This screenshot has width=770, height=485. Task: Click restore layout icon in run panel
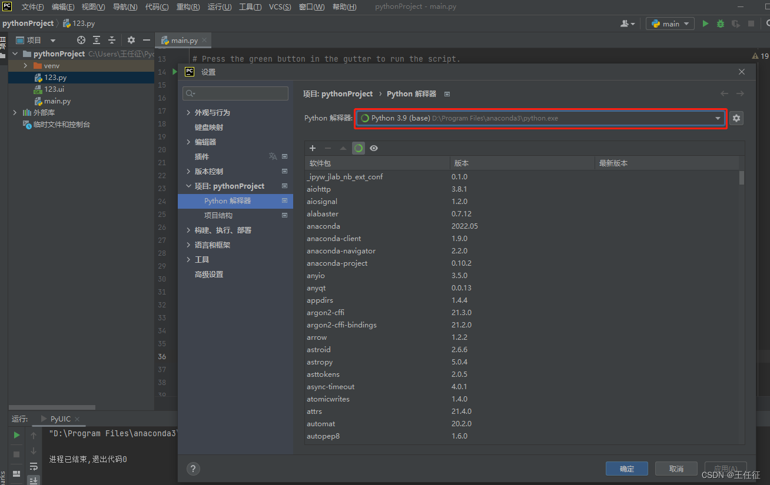pos(16,474)
